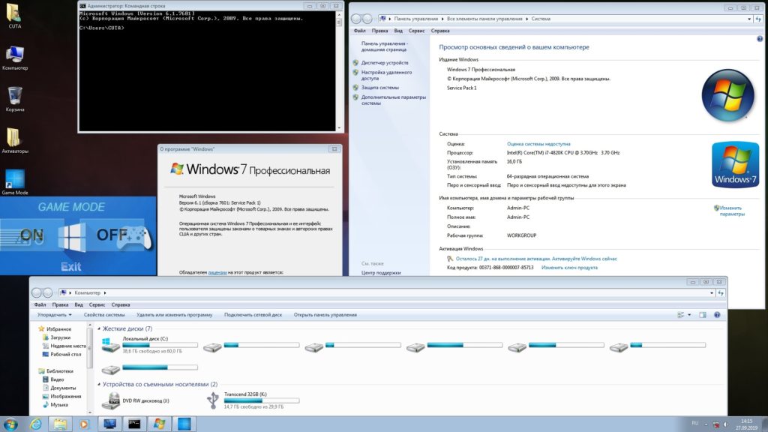Select Документы library
This screenshot has height=432, width=768.
click(63, 388)
